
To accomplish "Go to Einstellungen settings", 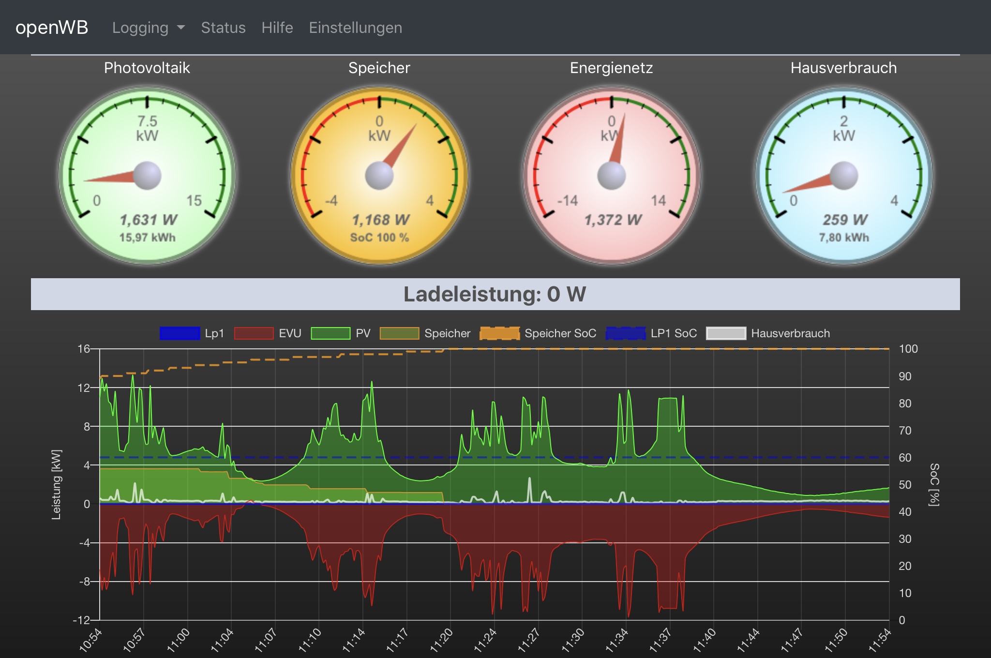I will tap(355, 28).
